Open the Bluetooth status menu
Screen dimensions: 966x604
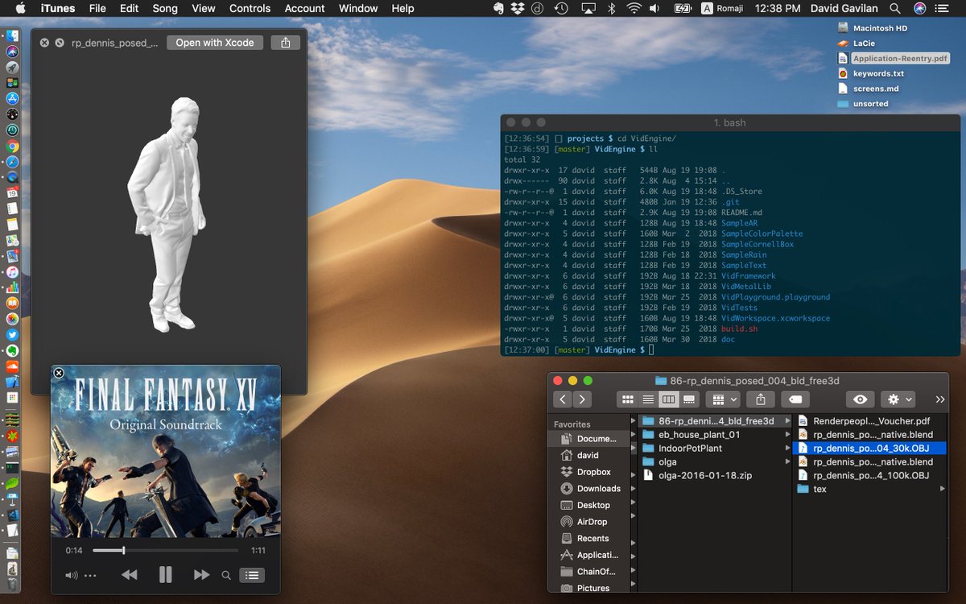611,9
